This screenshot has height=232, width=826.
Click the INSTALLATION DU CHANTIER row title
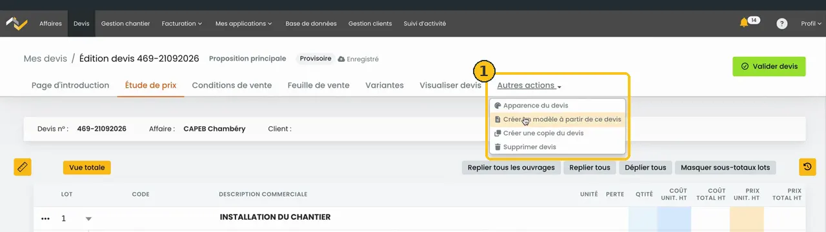point(275,217)
